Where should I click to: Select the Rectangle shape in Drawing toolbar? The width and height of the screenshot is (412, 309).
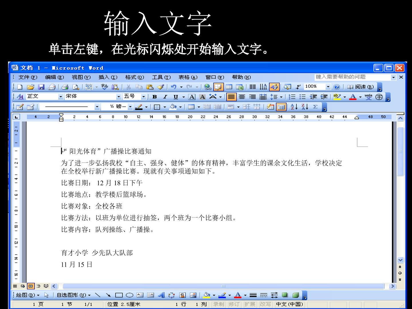click(119, 295)
